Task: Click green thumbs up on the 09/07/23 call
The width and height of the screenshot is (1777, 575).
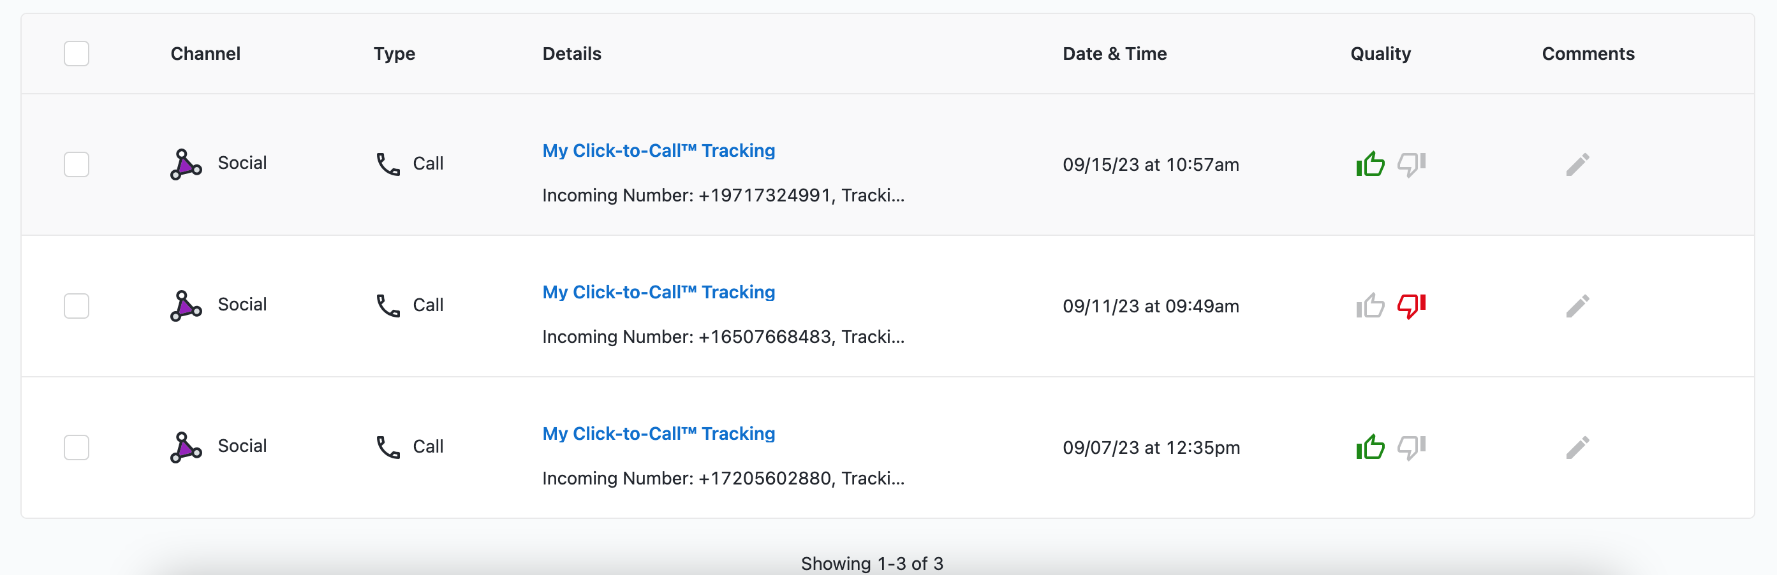Action: pyautogui.click(x=1370, y=447)
